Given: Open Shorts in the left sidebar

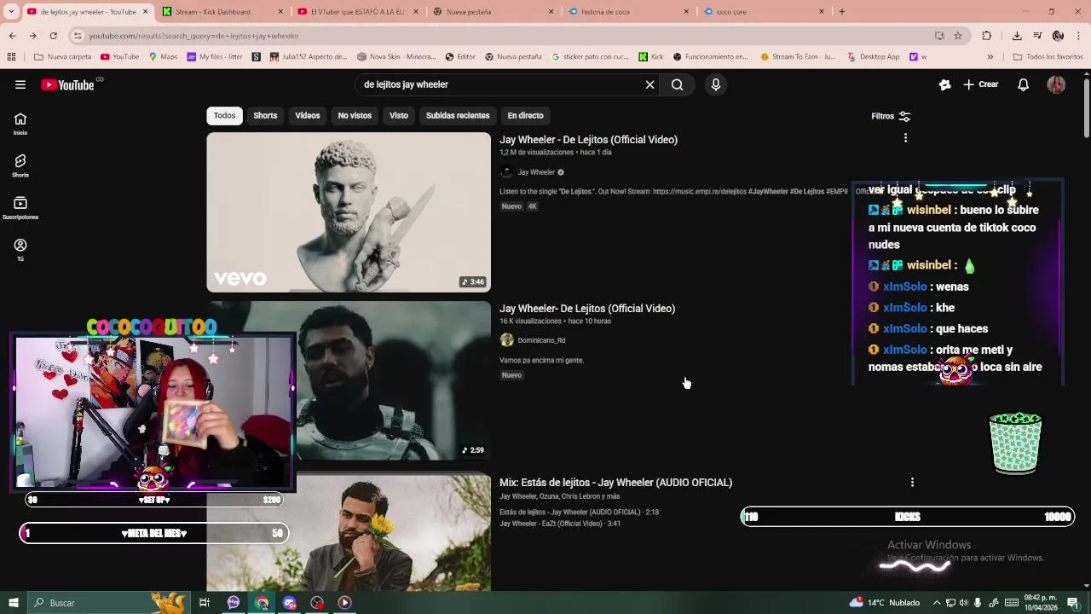Looking at the screenshot, I should tap(20, 165).
